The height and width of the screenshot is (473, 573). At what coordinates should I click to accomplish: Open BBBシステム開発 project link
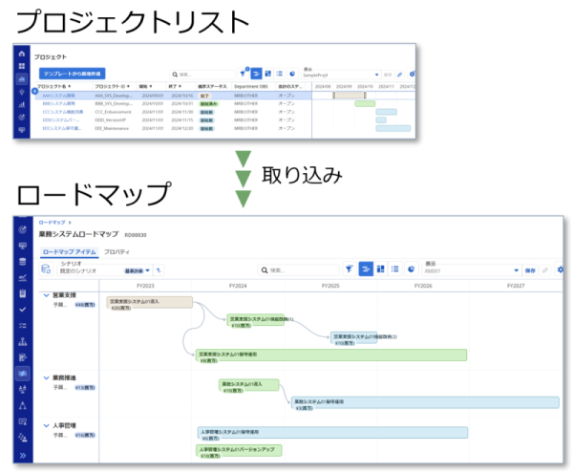coord(58,104)
